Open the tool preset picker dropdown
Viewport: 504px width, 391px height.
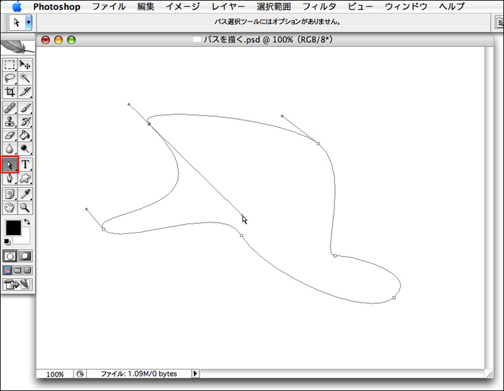pos(28,21)
